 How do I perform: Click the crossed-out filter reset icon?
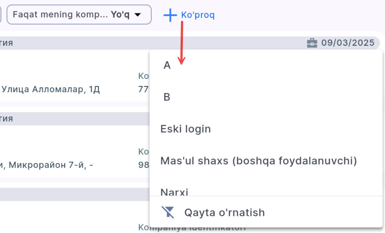point(168,213)
